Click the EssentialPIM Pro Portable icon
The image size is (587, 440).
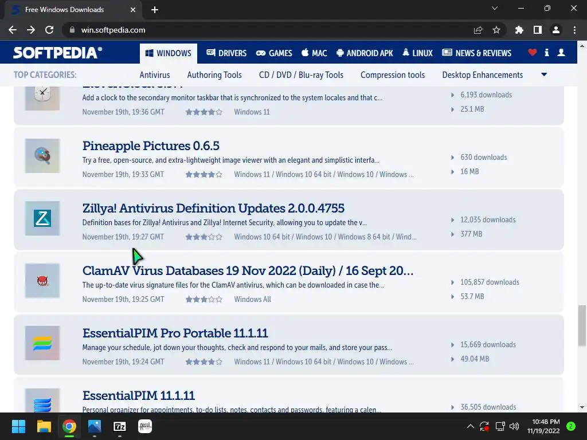42,343
